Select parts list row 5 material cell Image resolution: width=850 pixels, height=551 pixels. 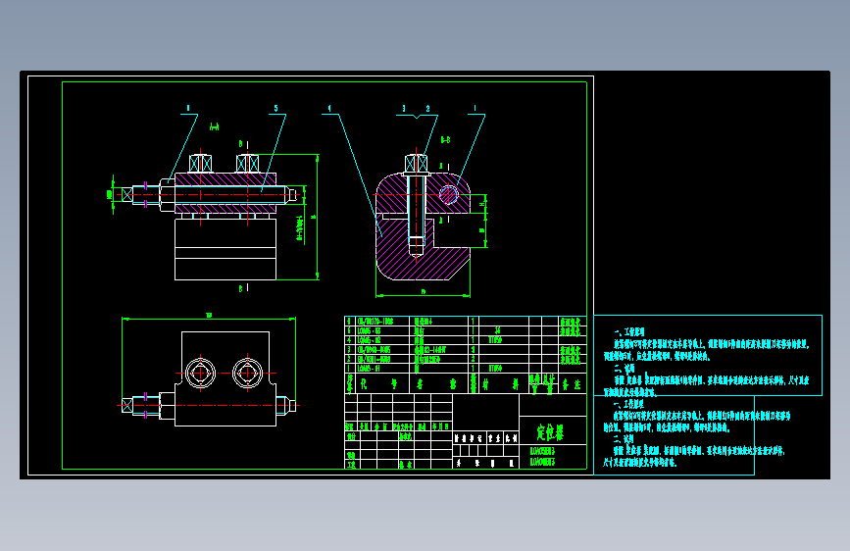(x=504, y=330)
